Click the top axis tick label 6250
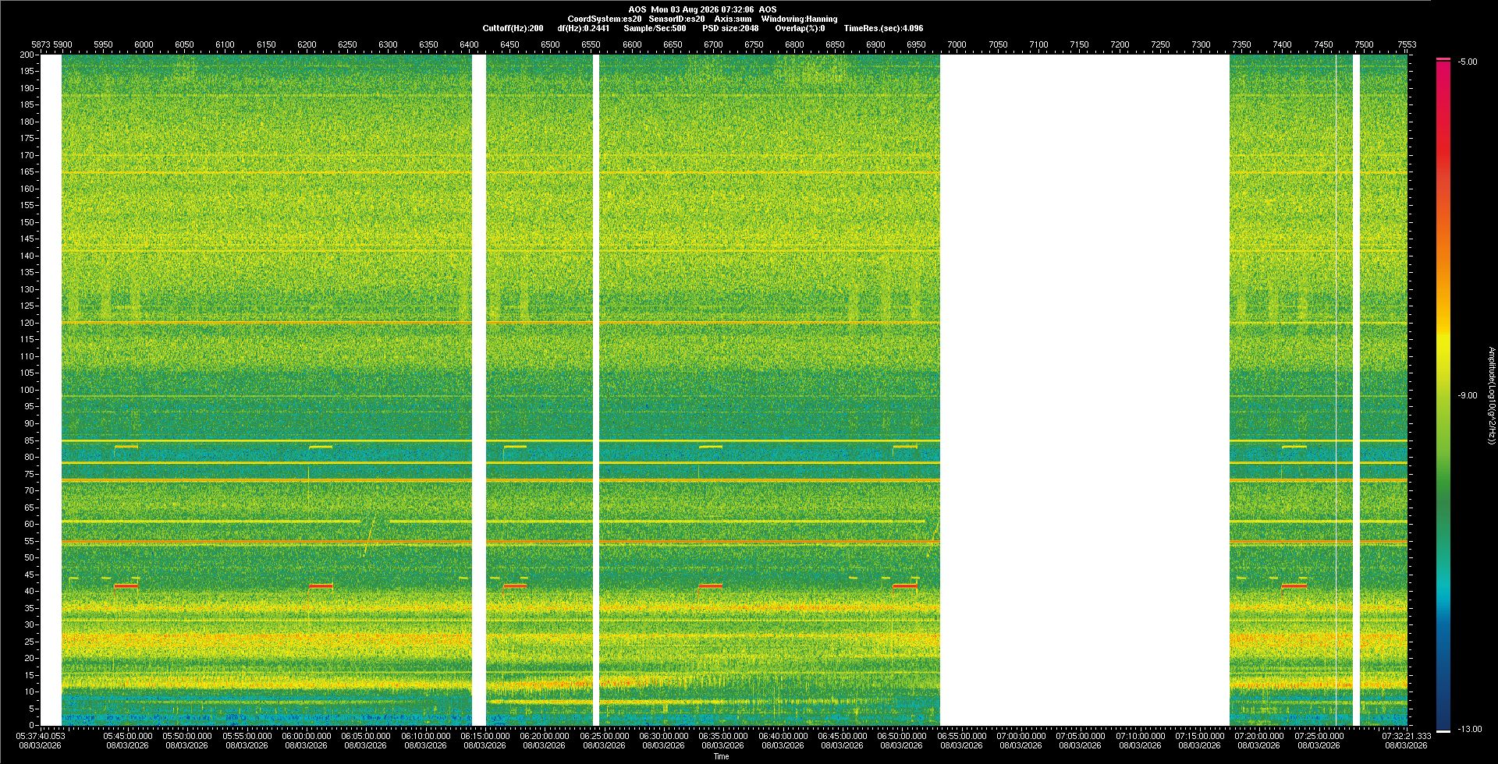This screenshot has height=764, width=1498. click(347, 44)
